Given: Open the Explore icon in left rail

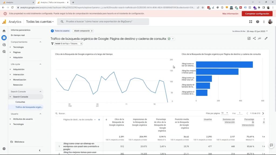Looking at the screenshot, I should click(4, 45).
